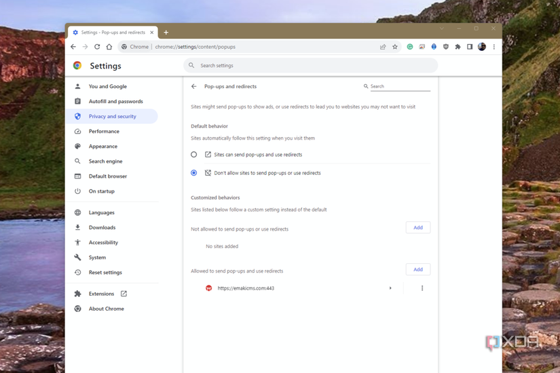
Task: Click the pop-up icon beside Sites can send
Action: tap(208, 155)
